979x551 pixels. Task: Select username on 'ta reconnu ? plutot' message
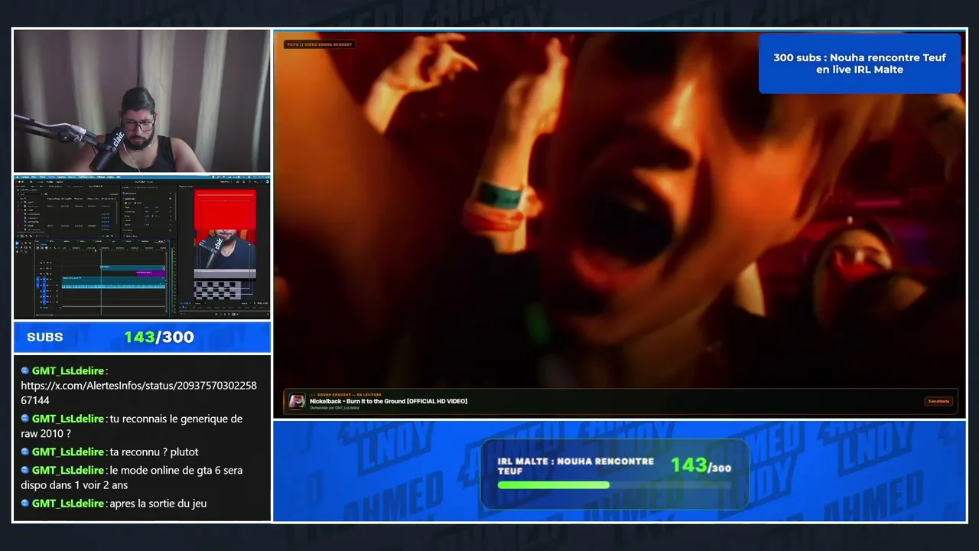tap(68, 452)
